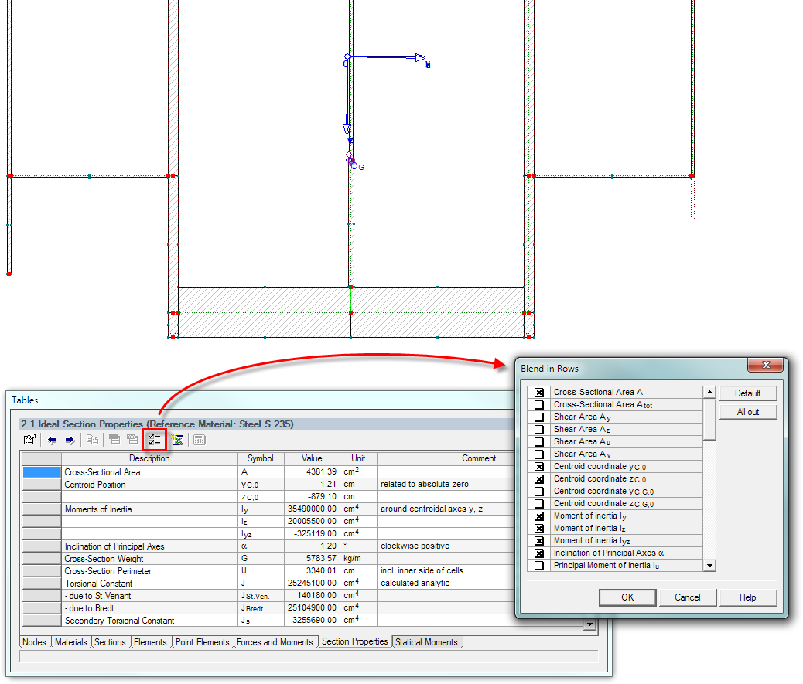Open the calculator icon in the Tables toolbar
The height and width of the screenshot is (684, 803).
pos(199,440)
